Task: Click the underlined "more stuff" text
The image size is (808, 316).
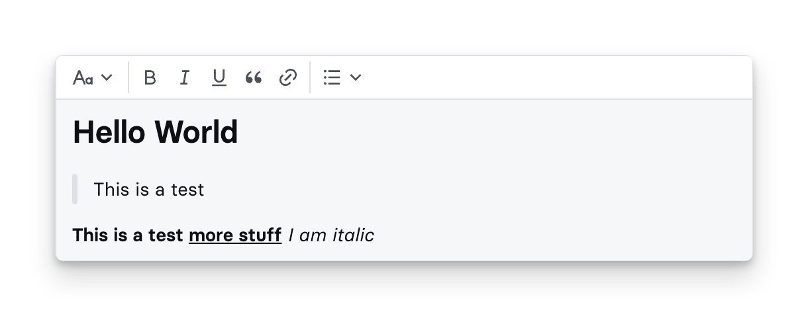Action: 234,235
